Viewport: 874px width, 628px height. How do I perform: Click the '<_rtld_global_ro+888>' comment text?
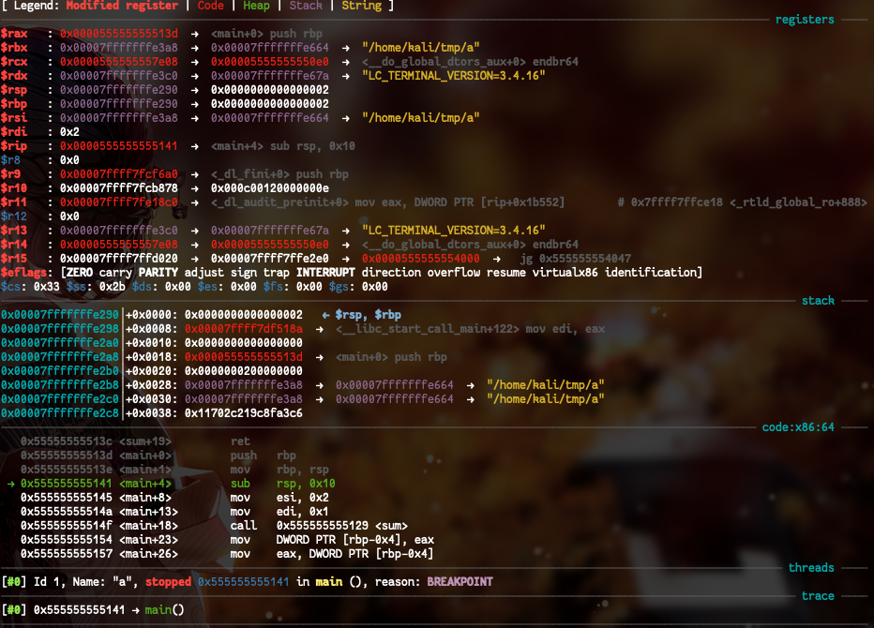click(x=798, y=202)
